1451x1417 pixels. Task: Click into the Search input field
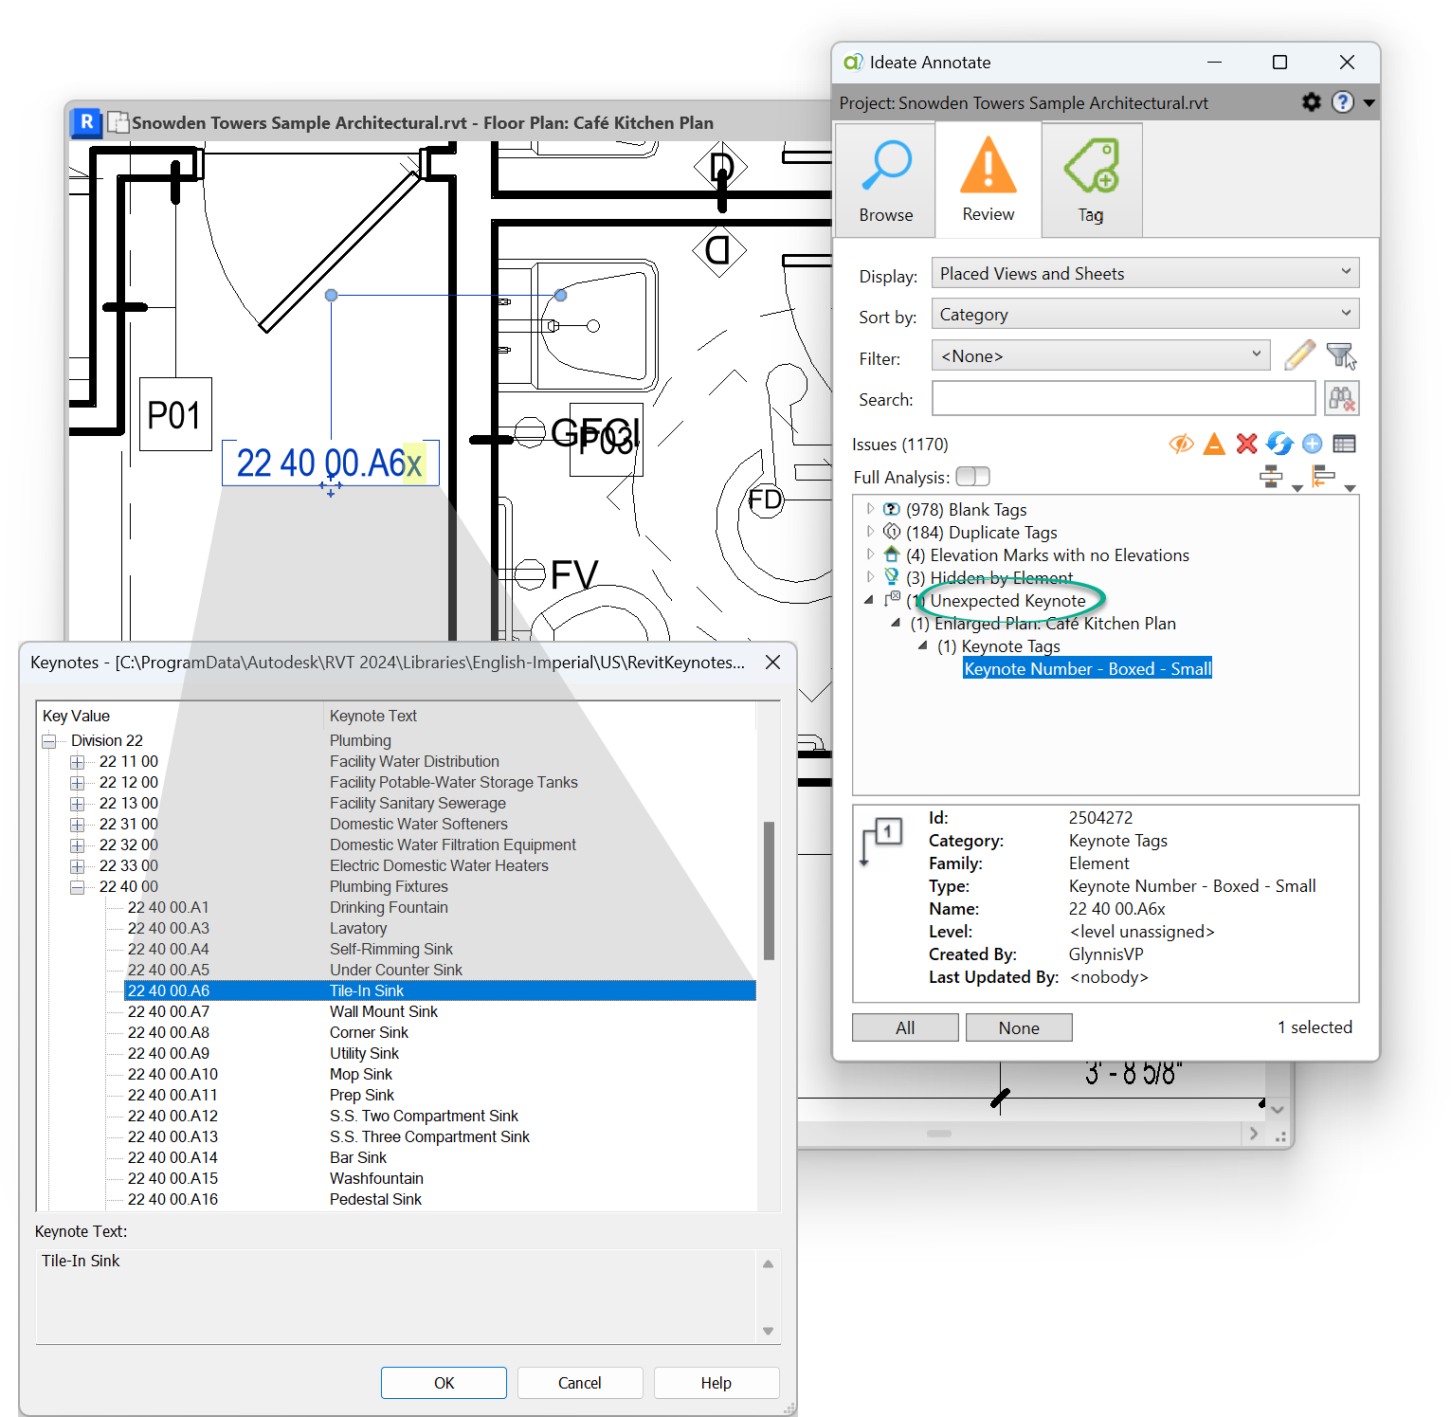pos(1123,398)
